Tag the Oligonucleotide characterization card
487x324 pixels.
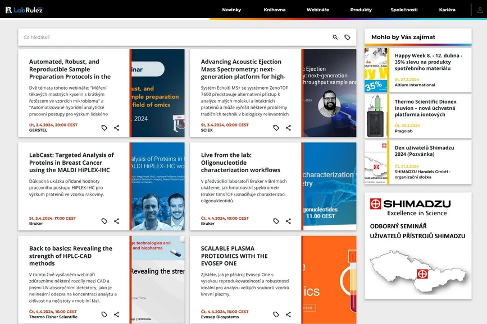(276, 221)
